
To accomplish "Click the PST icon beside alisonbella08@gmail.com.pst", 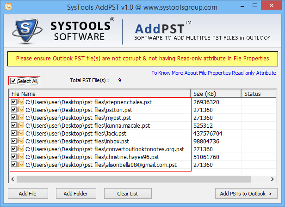I will (x=21, y=165).
